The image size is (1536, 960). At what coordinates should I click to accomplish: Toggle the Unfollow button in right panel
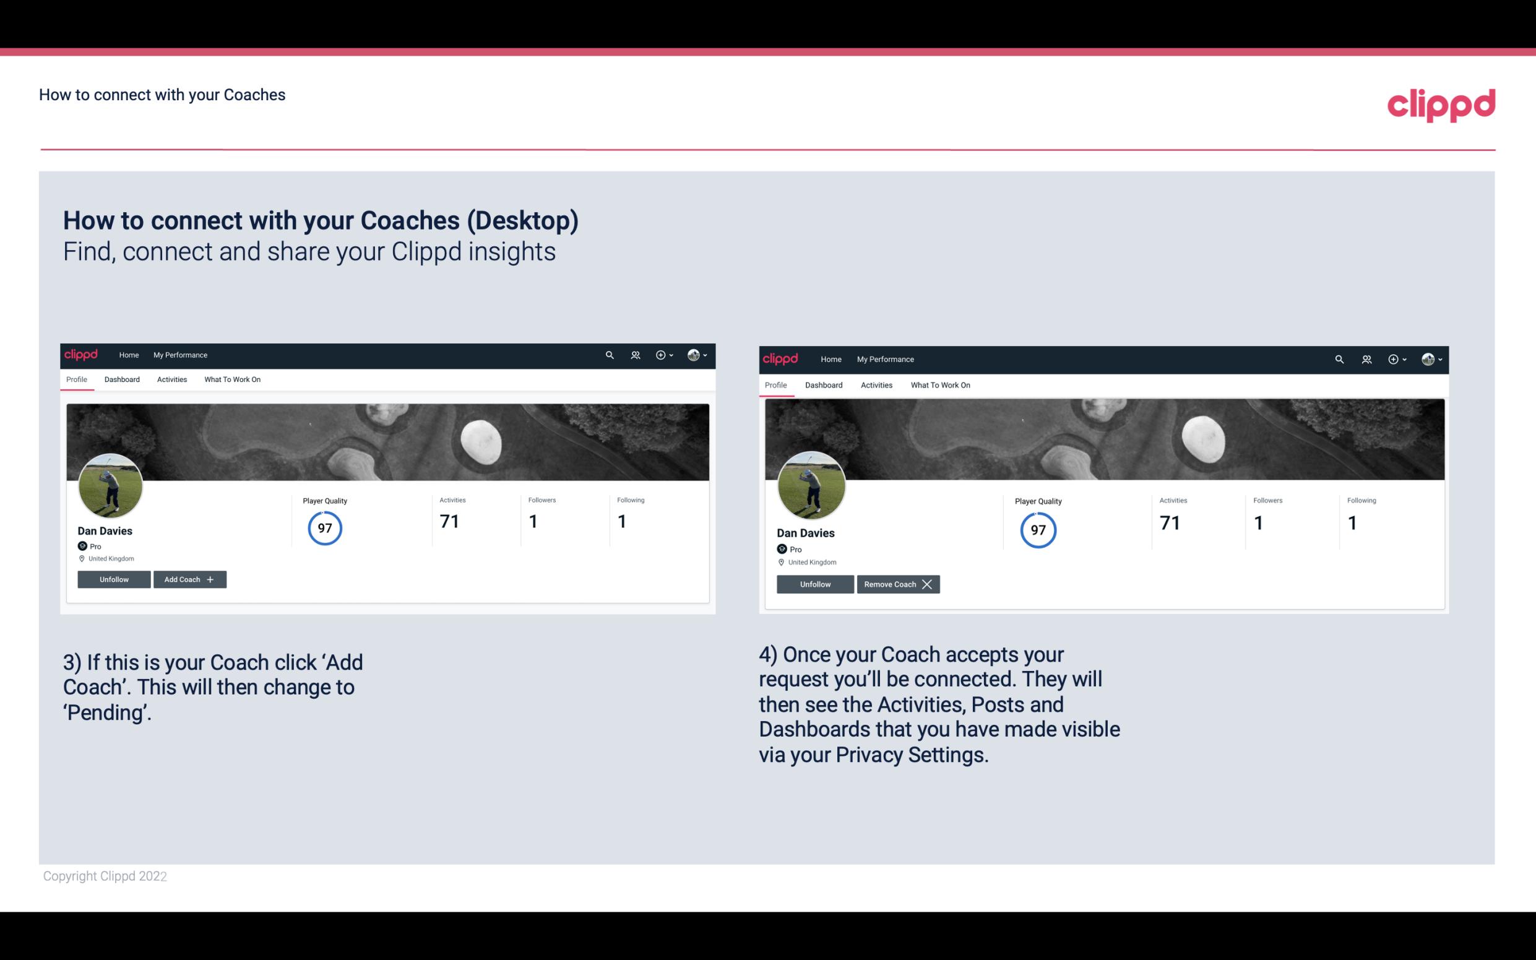click(815, 584)
